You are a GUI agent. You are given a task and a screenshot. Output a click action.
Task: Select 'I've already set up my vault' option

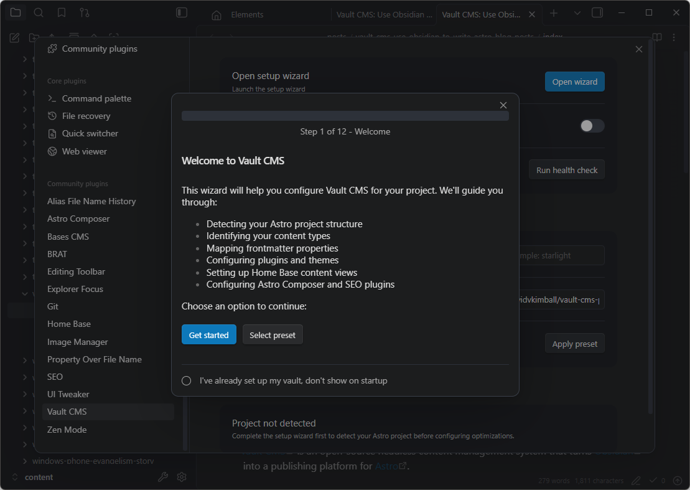click(x=186, y=380)
